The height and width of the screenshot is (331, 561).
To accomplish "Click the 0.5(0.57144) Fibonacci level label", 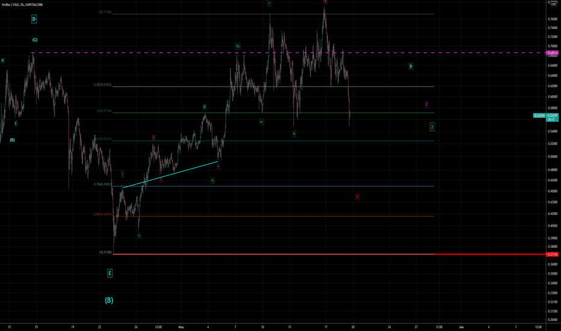I will point(104,111).
